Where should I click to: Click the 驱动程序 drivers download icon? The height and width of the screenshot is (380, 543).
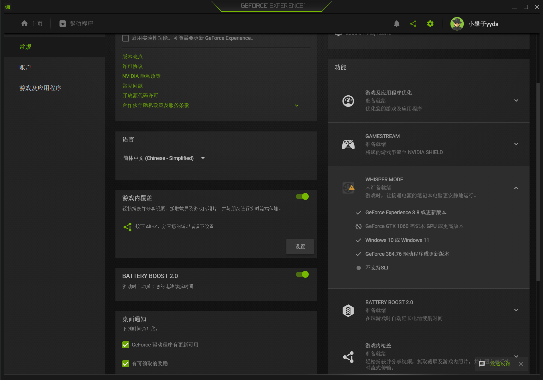[63, 23]
